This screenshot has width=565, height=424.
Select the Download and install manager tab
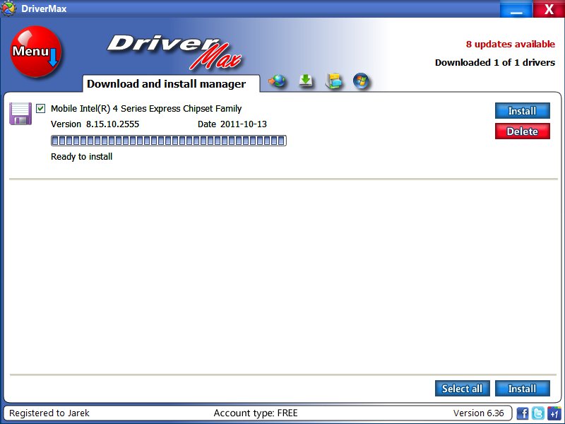171,83
